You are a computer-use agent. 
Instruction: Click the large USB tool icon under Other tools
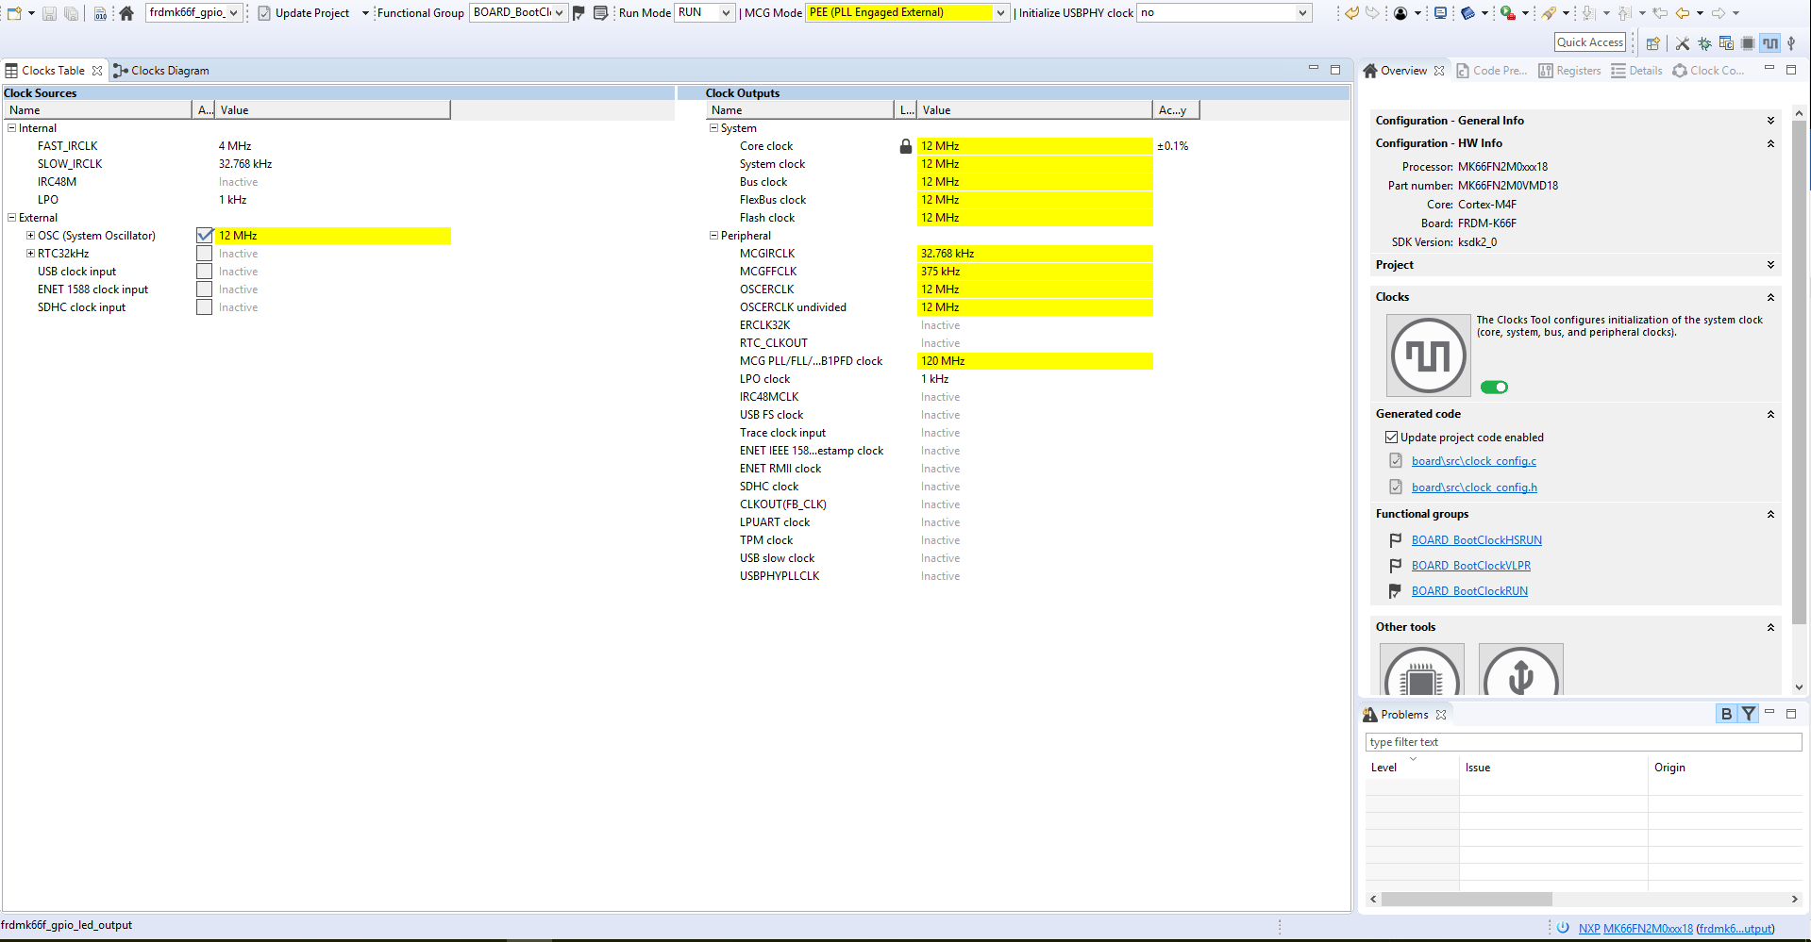pos(1520,673)
